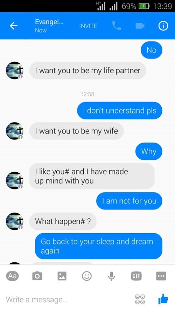Open the more options three-dots icon

[161, 276]
